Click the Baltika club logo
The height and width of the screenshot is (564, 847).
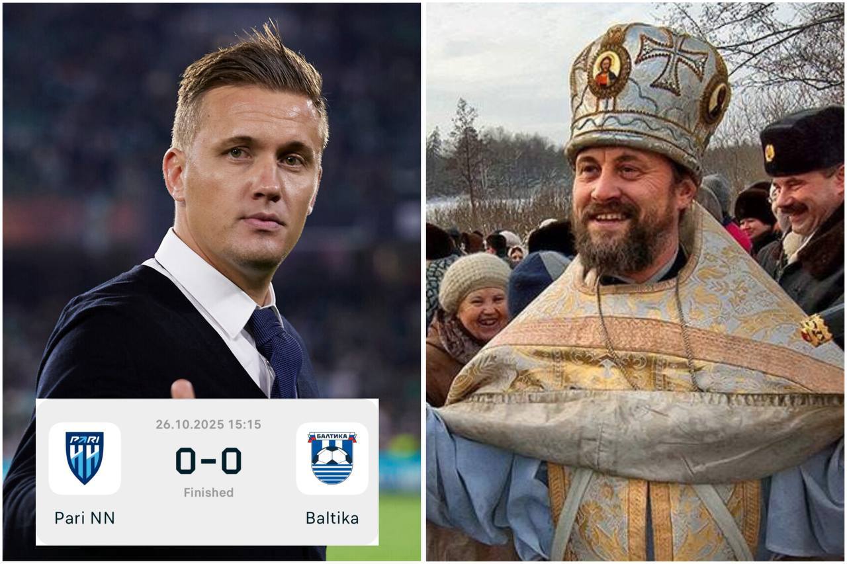coord(332,458)
